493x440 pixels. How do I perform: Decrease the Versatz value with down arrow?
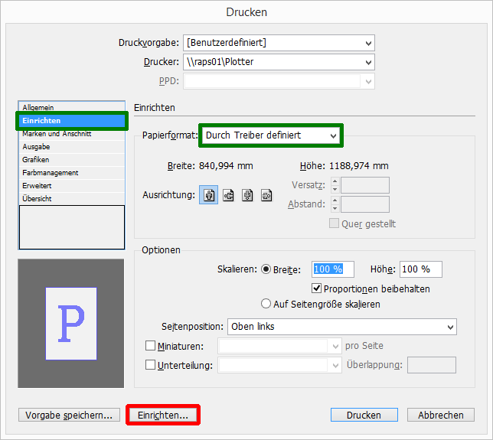pos(335,189)
